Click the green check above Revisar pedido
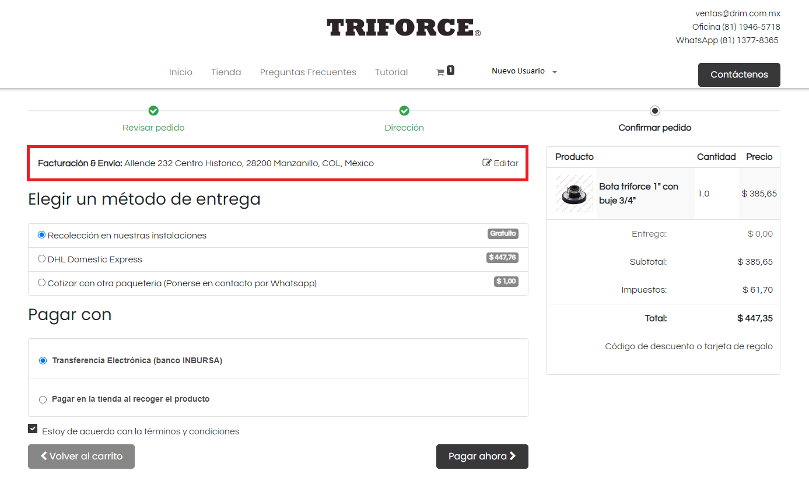Screen dimensions: 809x481 click(153, 111)
